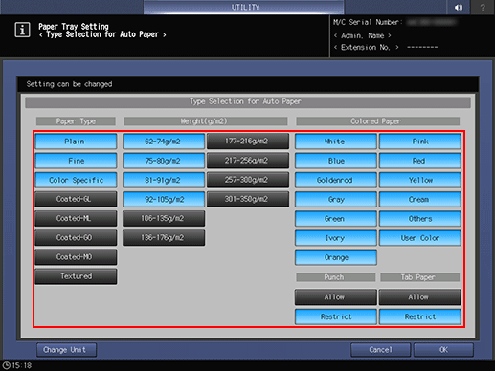Set Tab Paper to Restrict
The height and width of the screenshot is (371, 495).
tap(420, 316)
